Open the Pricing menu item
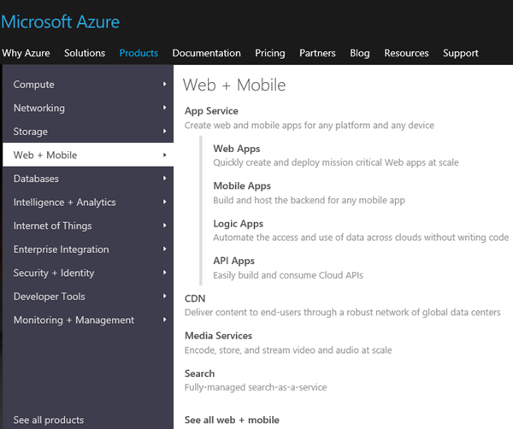Image resolution: width=513 pixels, height=429 pixels. (x=269, y=53)
